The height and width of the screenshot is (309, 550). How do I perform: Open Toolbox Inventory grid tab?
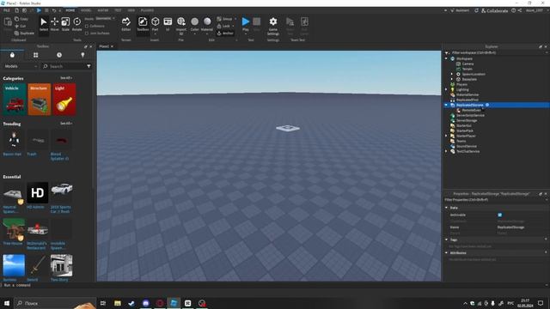[36, 55]
